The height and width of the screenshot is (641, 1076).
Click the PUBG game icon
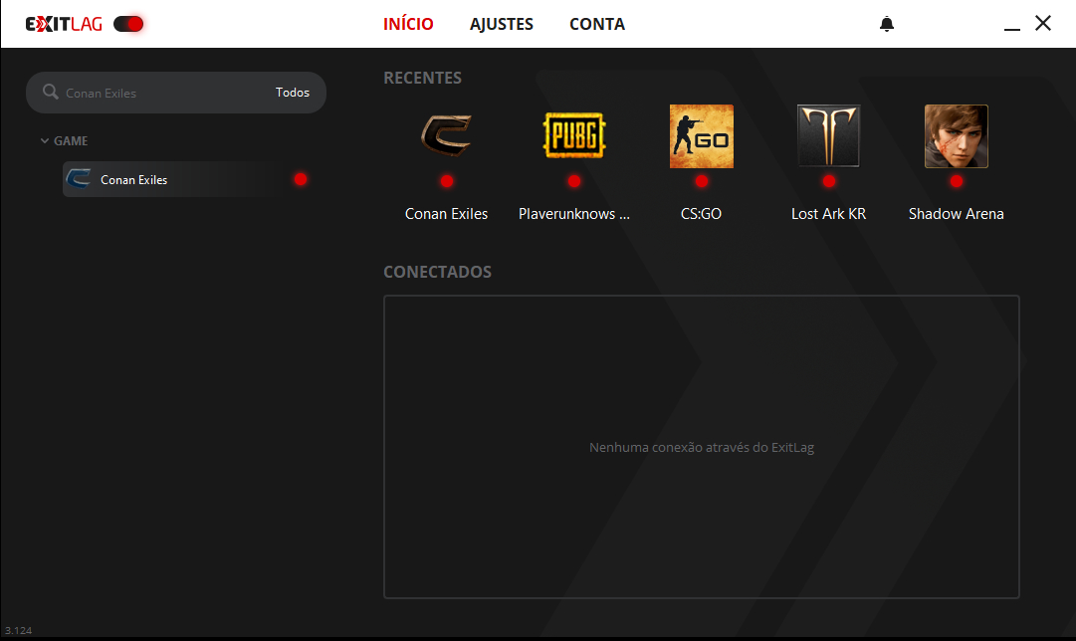[x=573, y=136]
